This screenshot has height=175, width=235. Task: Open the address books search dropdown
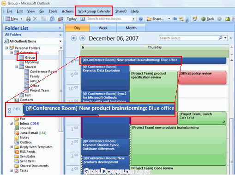point(133,19)
